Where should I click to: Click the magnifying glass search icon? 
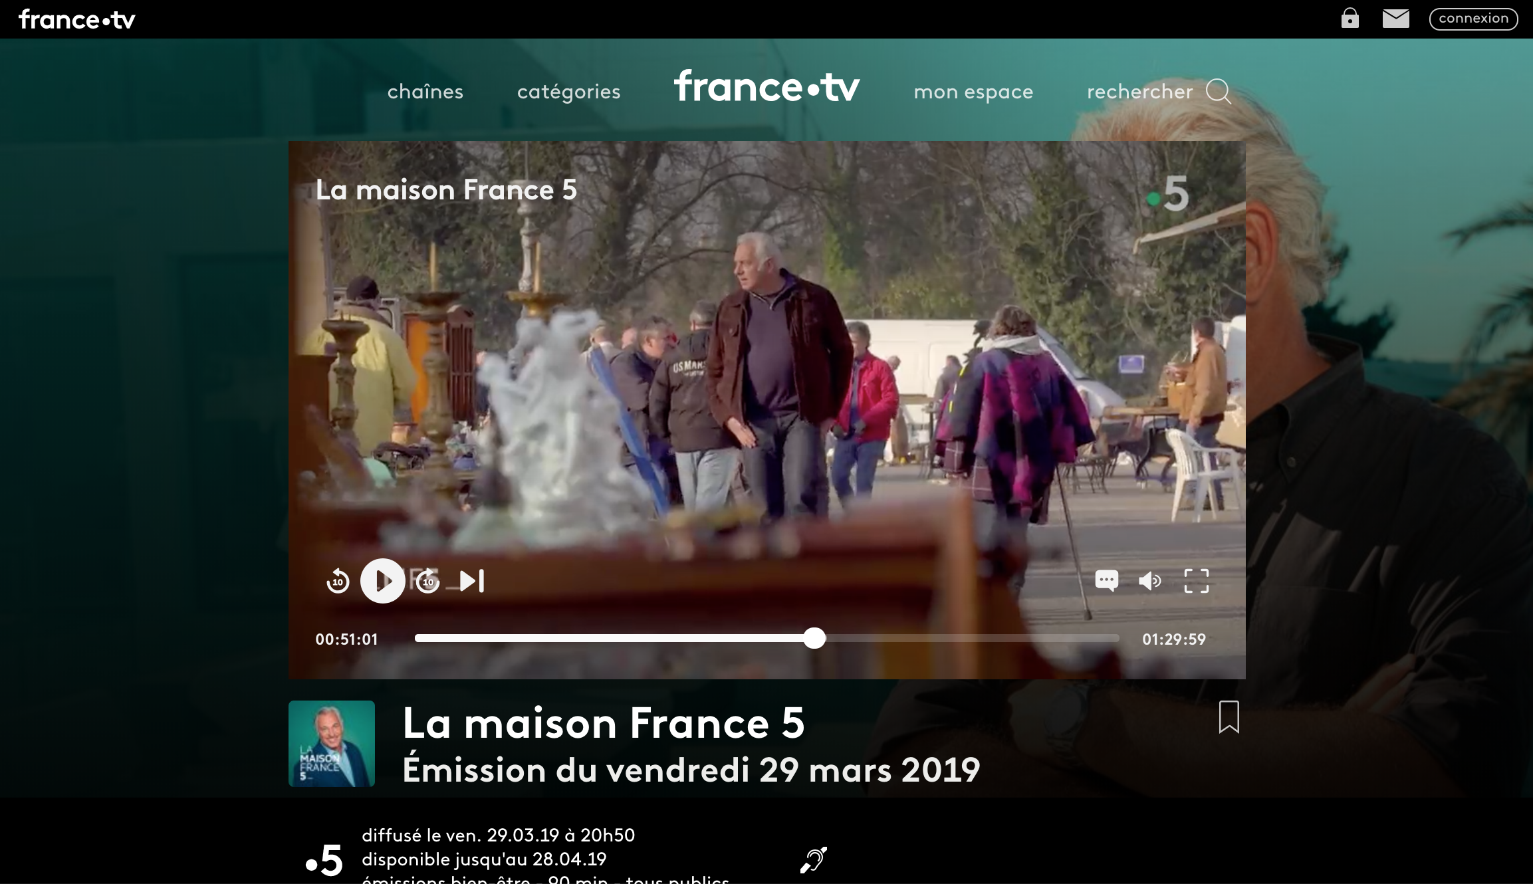1219,92
